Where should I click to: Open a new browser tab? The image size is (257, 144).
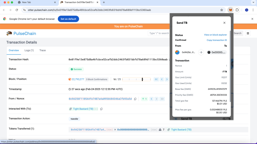(x=104, y=2)
